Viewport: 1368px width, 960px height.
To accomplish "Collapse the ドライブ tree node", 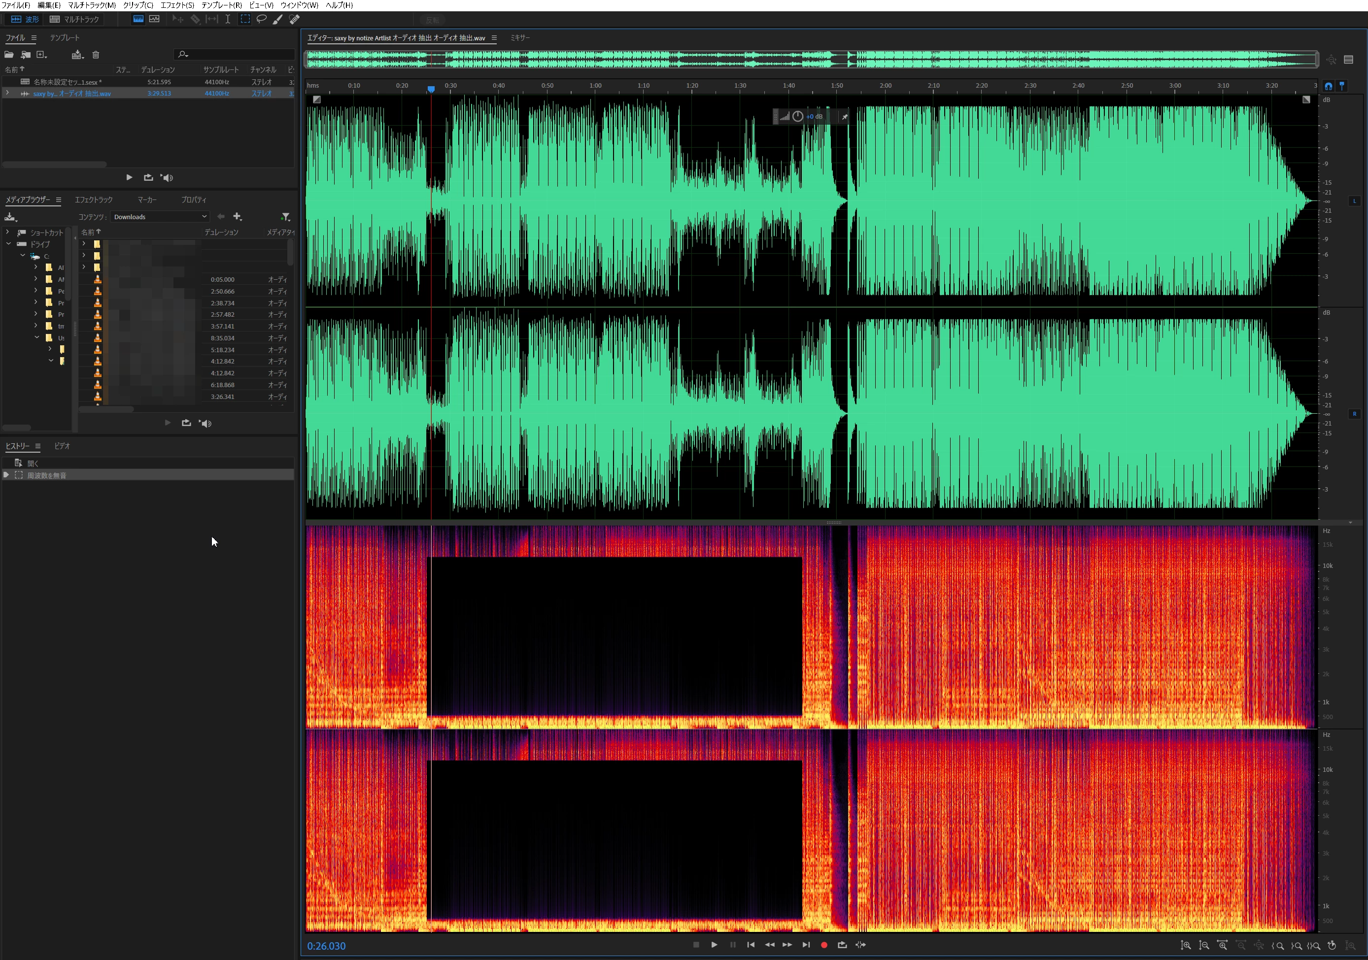I will [8, 244].
